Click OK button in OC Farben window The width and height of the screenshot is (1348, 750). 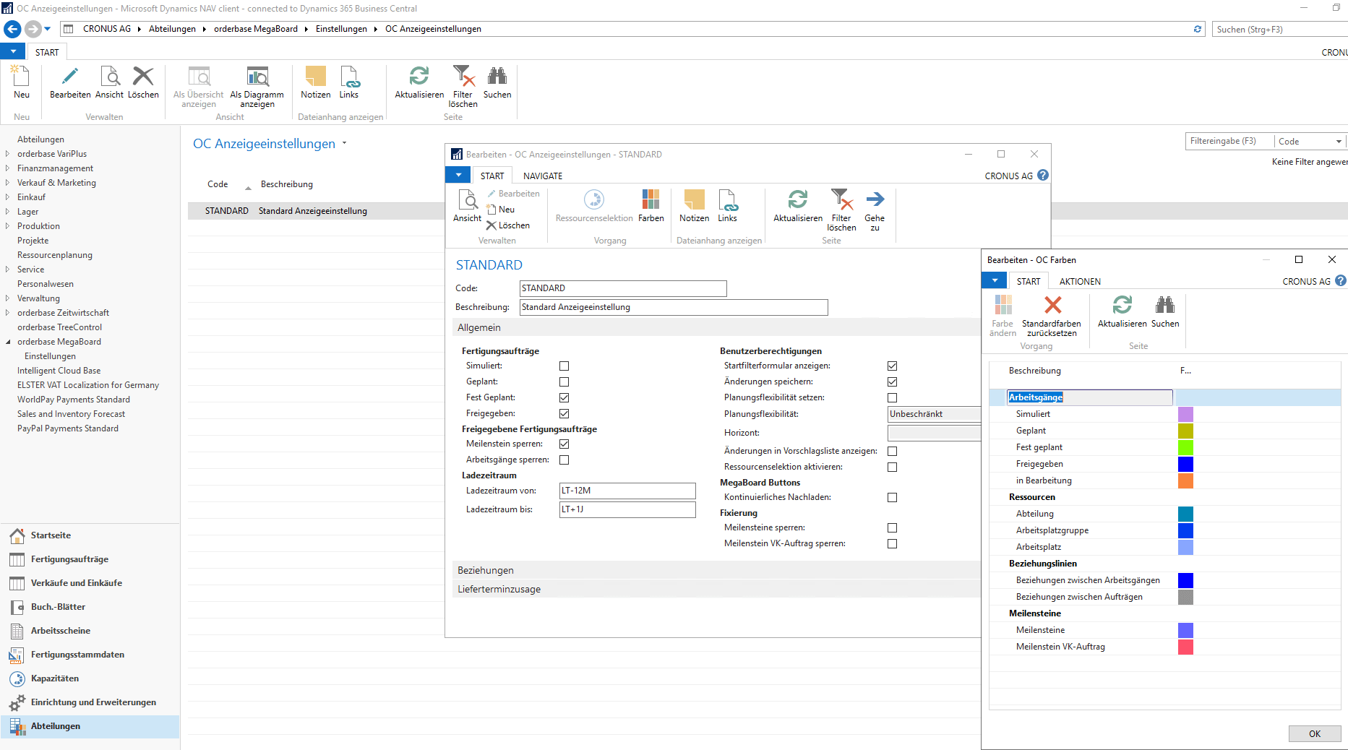(1314, 733)
